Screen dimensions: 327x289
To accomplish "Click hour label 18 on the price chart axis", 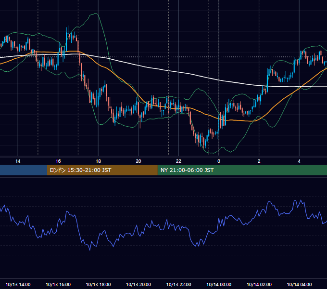I will click(98, 161).
